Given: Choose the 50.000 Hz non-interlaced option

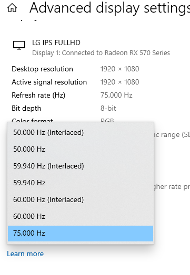Looking at the screenshot, I should [x=81, y=149].
